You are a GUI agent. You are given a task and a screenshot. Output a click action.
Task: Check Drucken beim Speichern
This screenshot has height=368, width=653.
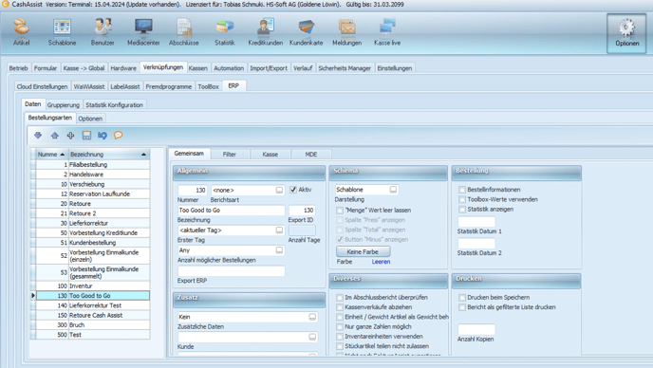(462, 297)
